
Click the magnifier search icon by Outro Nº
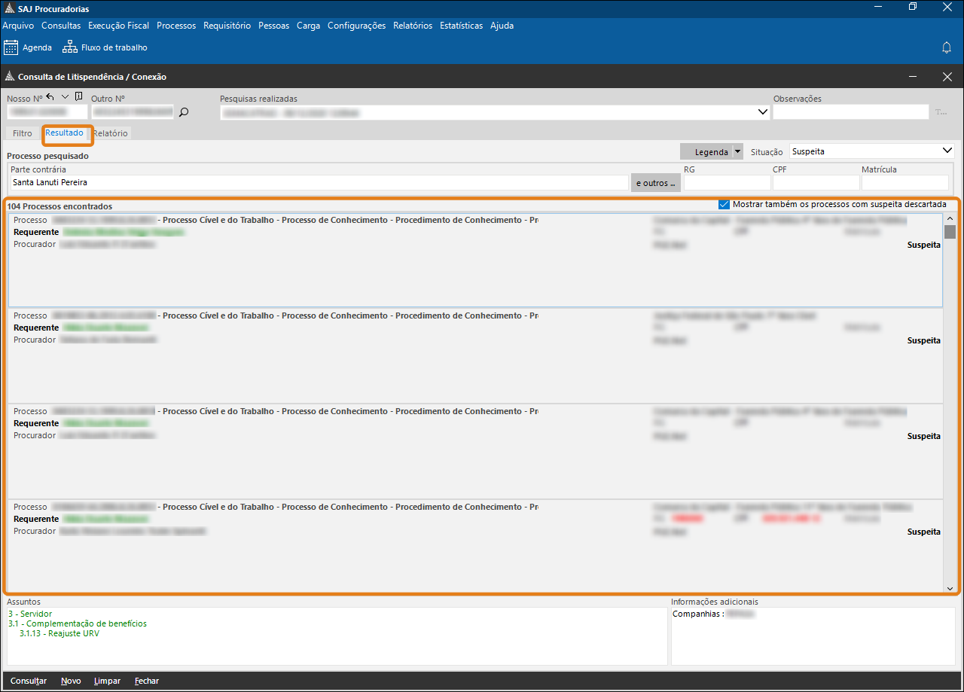click(x=183, y=112)
